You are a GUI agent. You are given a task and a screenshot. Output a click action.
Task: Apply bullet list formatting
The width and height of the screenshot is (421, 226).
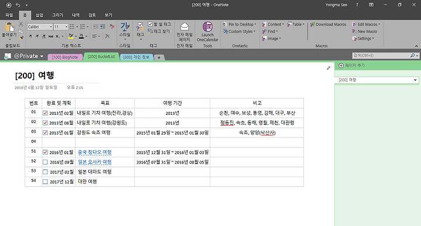tap(72, 27)
